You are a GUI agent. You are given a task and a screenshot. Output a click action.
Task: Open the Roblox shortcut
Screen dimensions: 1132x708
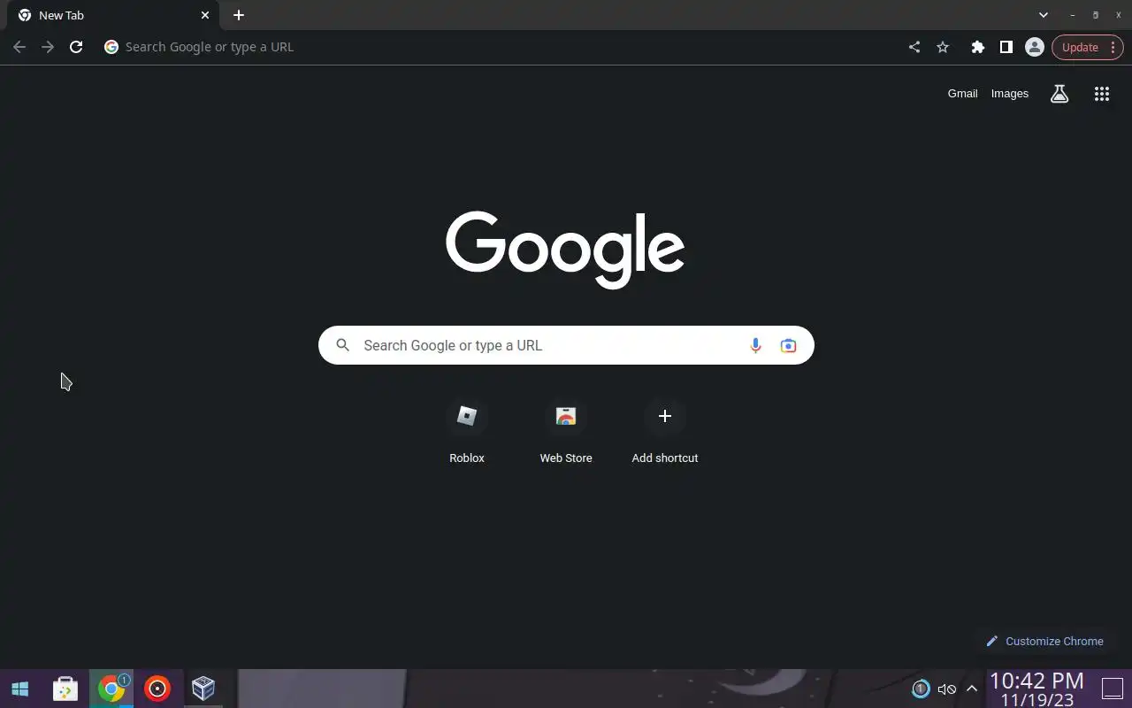467,432
